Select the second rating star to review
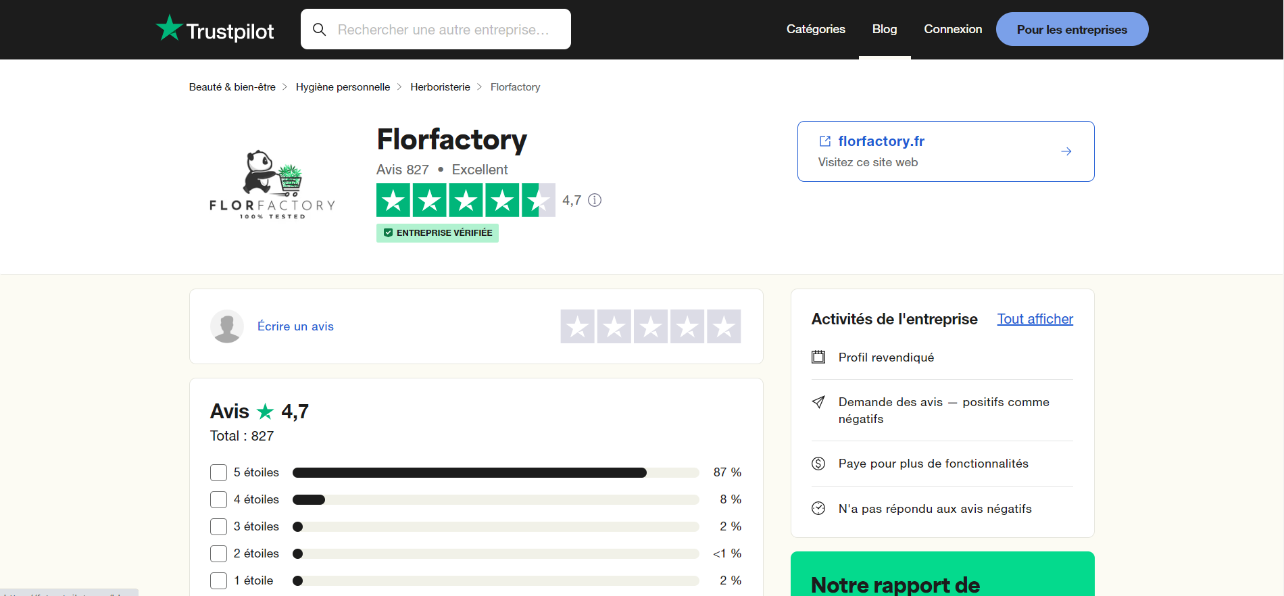Viewport: 1284px width, 596px height. pyautogui.click(x=614, y=326)
